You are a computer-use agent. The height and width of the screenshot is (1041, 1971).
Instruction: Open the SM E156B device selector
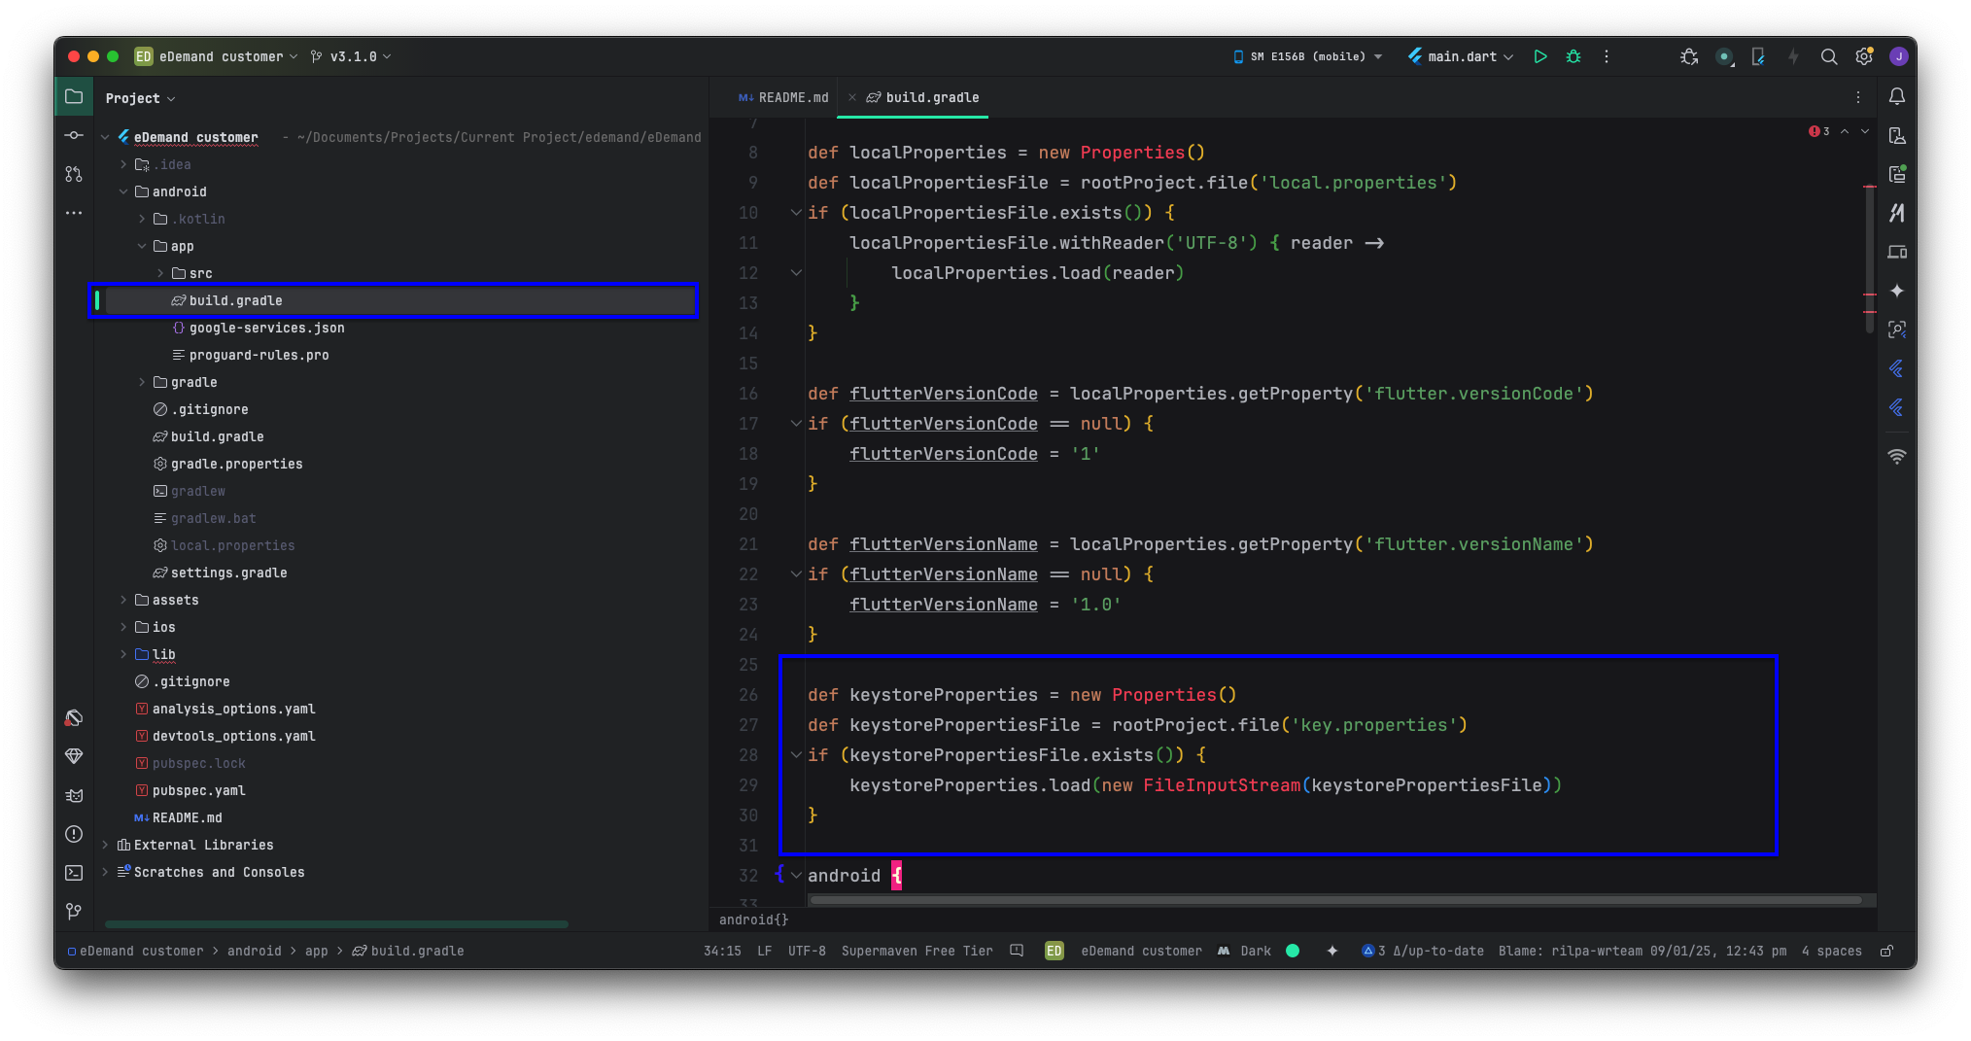tap(1307, 56)
